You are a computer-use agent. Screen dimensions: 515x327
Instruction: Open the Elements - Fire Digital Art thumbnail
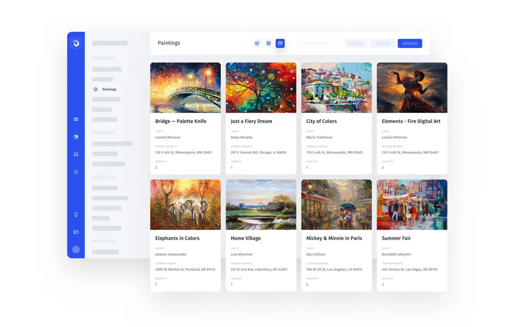(412, 88)
